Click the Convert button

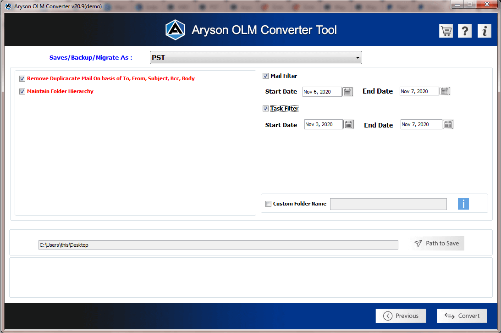click(462, 316)
